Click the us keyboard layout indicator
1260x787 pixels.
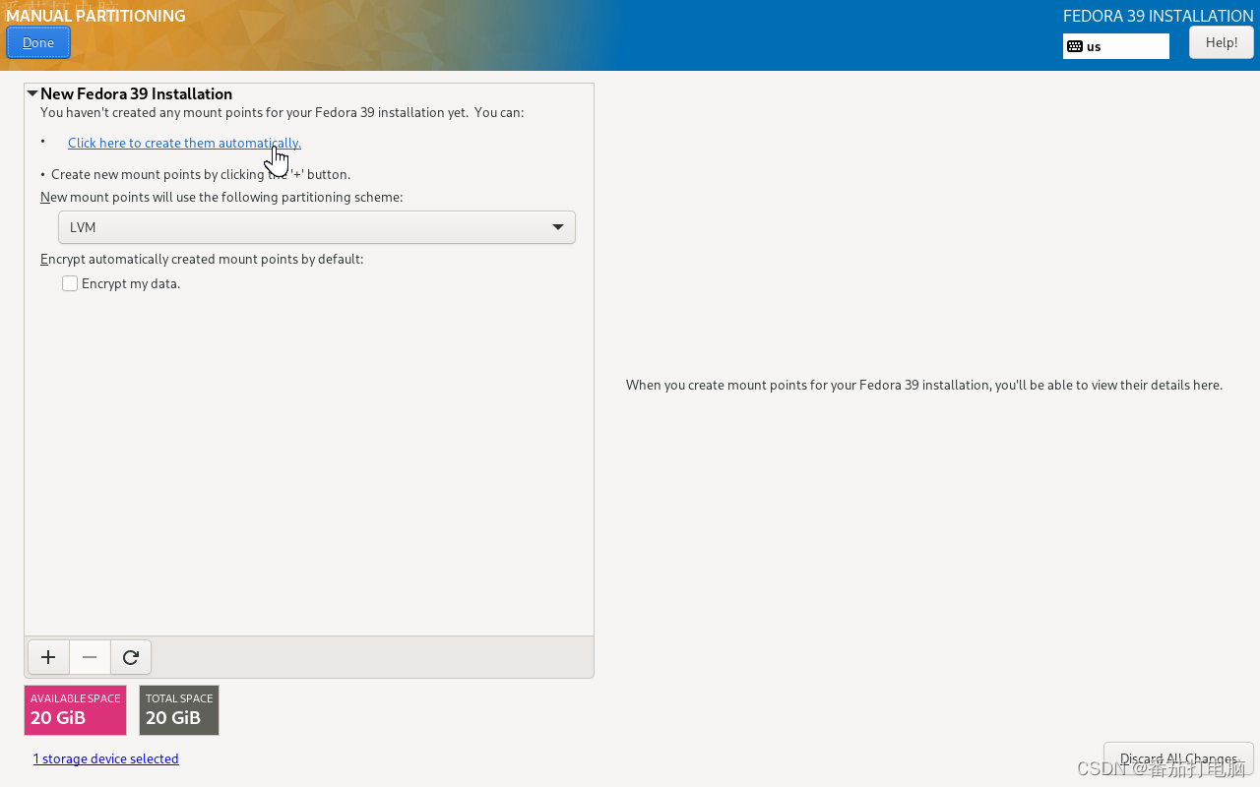1115,46
